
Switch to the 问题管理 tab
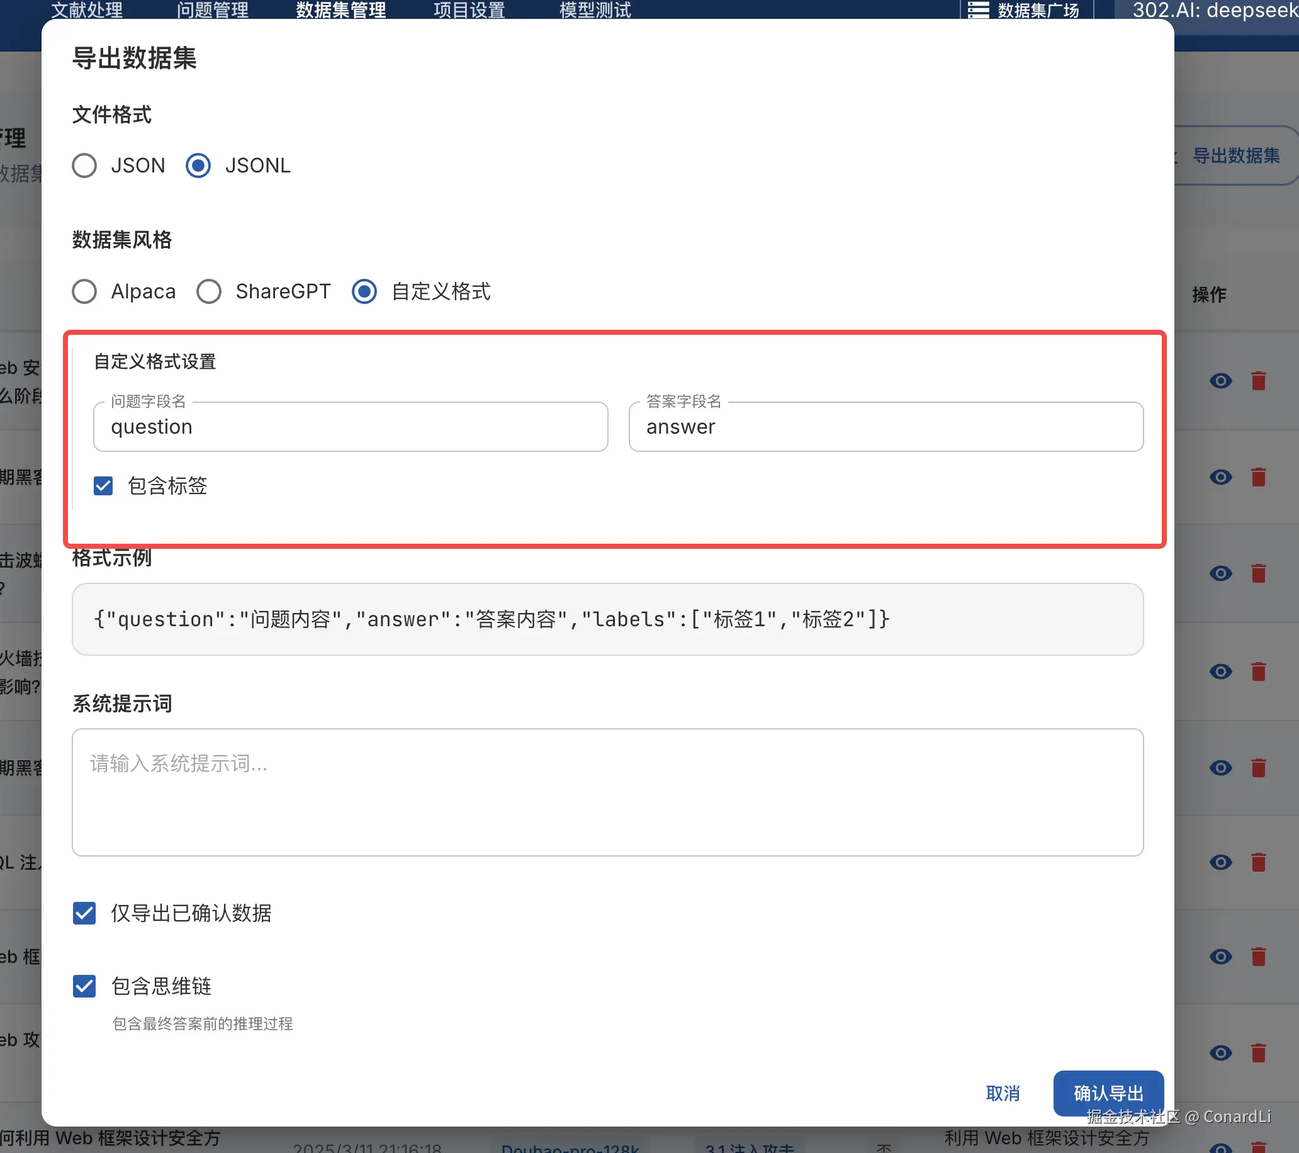click(212, 10)
